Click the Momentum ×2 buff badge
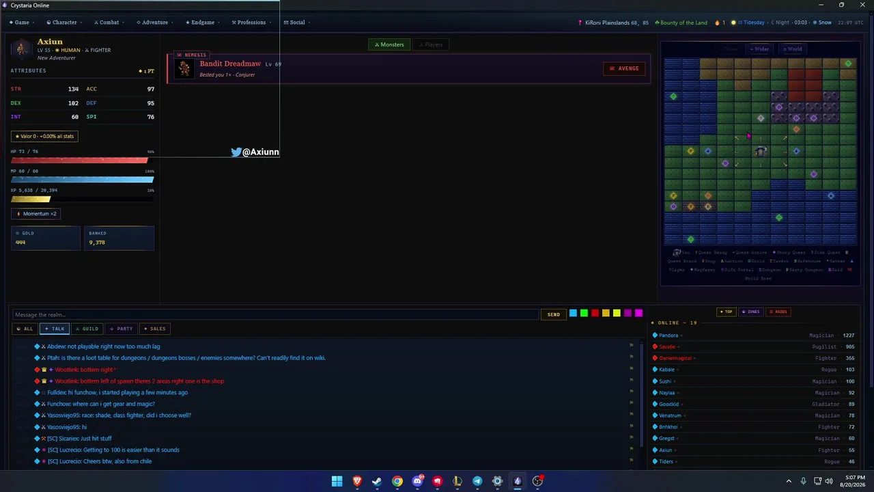The image size is (874, 492). pos(36,214)
